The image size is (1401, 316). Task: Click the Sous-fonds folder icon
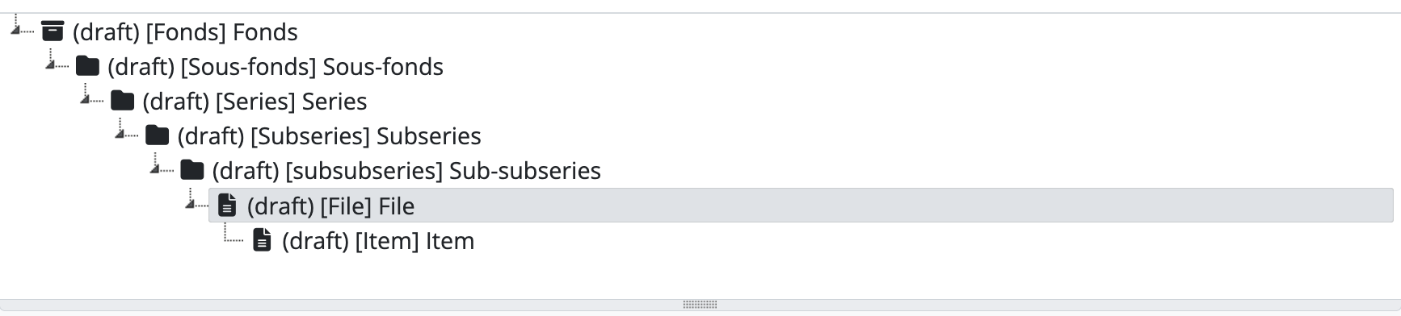pyautogui.click(x=87, y=66)
